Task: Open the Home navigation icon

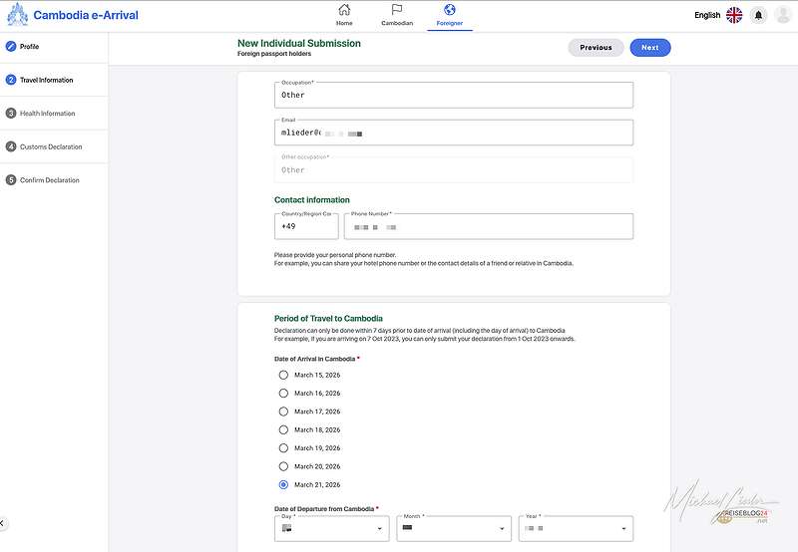Action: tap(344, 11)
